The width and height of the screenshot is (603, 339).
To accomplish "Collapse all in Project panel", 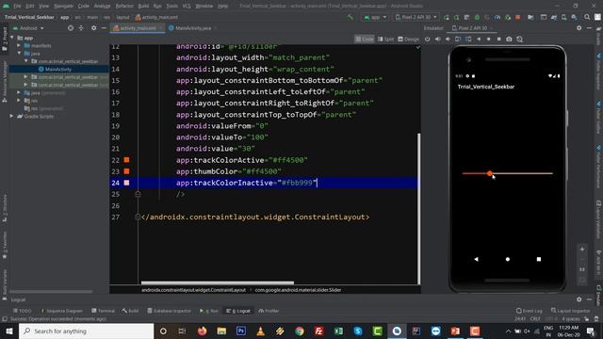I will (81, 28).
